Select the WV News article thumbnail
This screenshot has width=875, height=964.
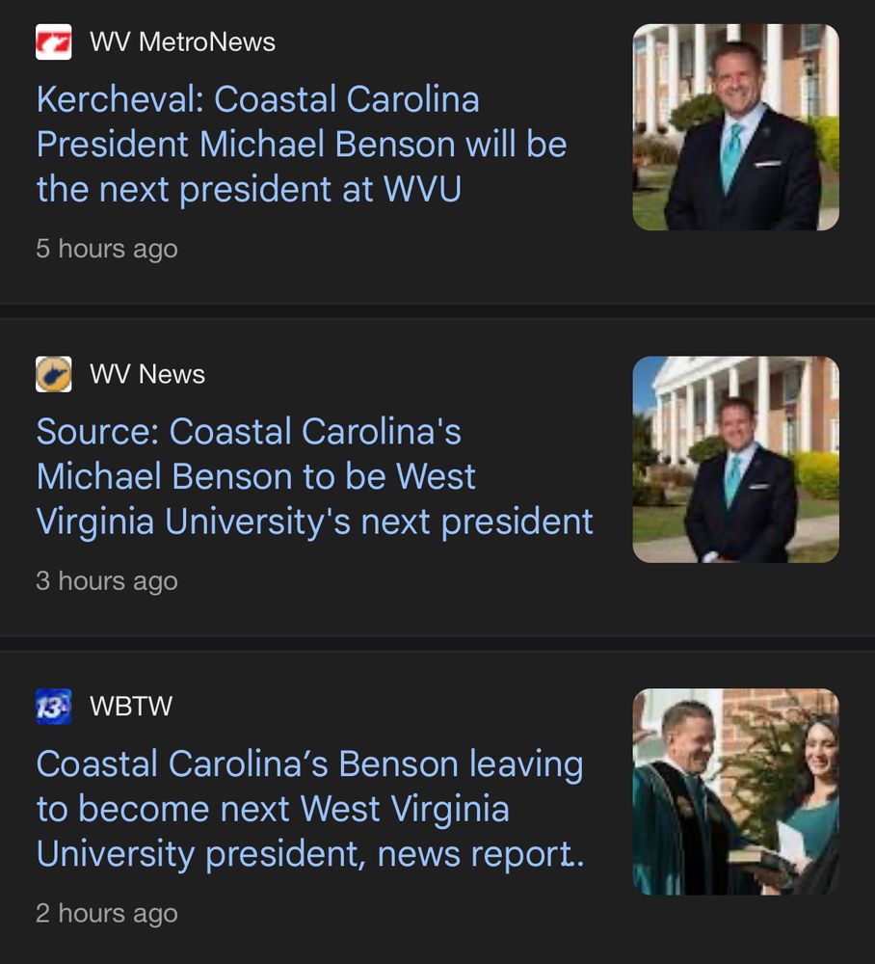(735, 459)
